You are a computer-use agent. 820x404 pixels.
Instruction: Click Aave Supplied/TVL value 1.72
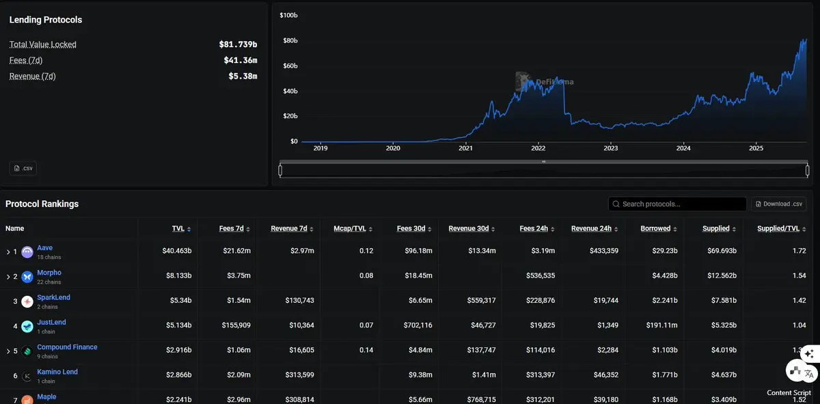pos(799,251)
